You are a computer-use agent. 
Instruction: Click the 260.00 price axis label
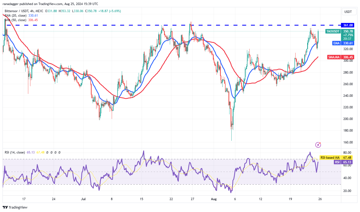click(x=348, y=84)
